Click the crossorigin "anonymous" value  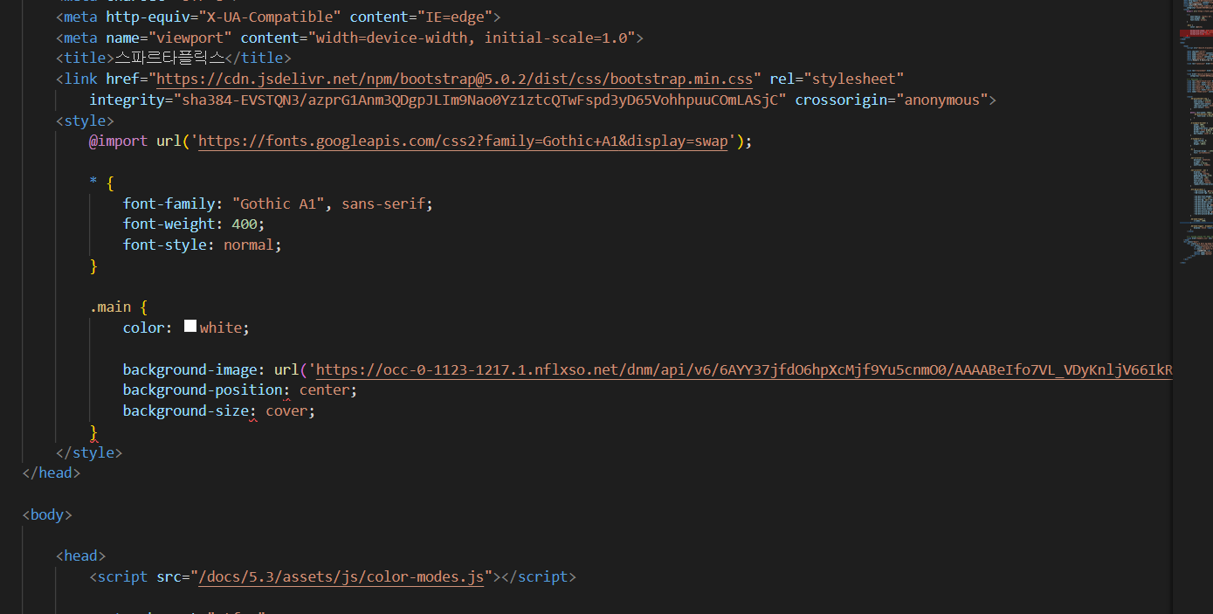(942, 100)
